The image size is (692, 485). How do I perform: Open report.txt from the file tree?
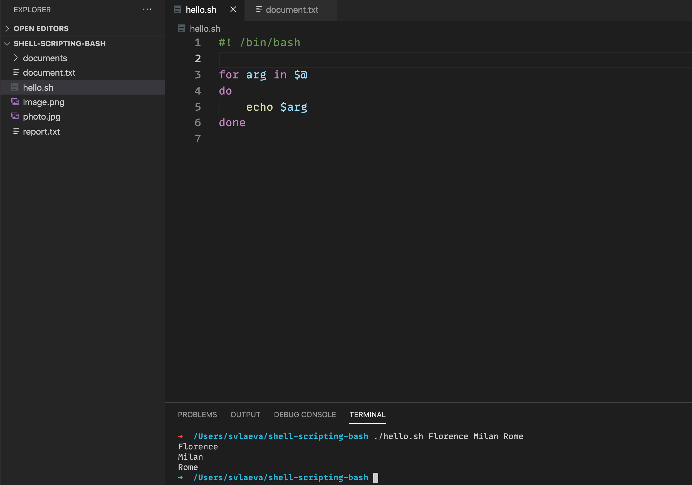[41, 132]
